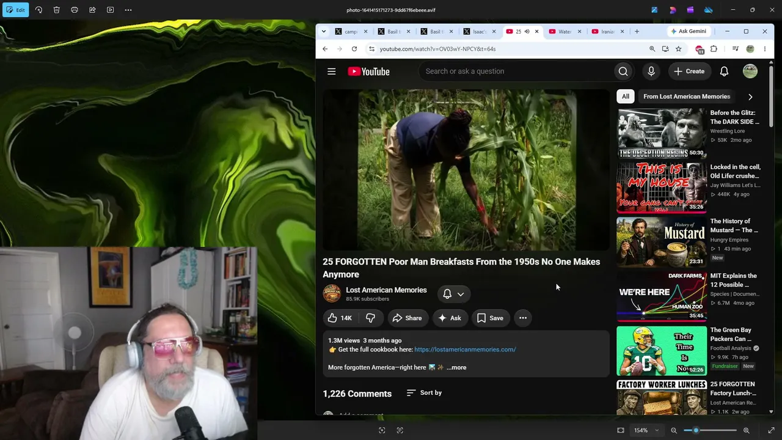Viewport: 782px width, 440px height.
Task: Dislike the video
Action: click(371, 318)
